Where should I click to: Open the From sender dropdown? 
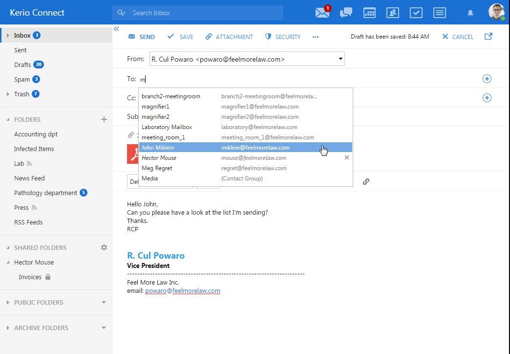[340, 59]
